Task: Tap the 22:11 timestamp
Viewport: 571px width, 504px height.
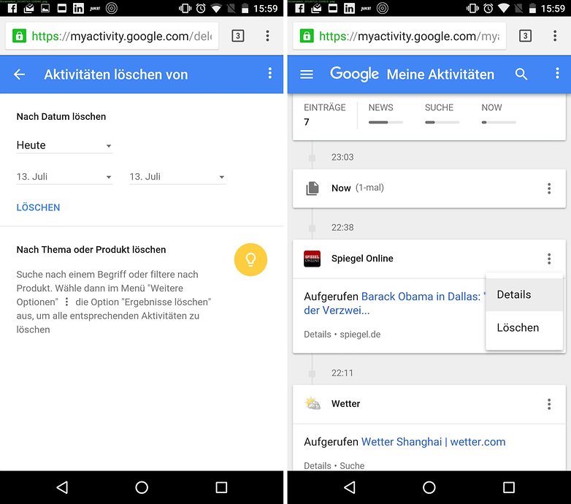Action: (342, 373)
